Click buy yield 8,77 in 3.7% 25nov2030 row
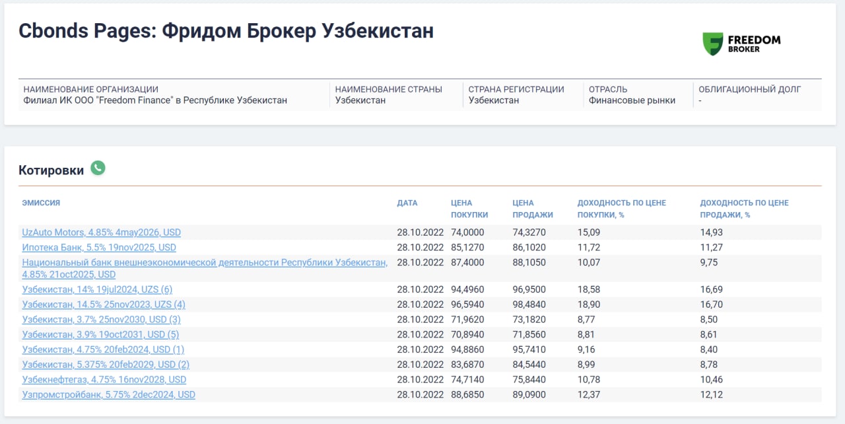The height and width of the screenshot is (424, 845). click(x=587, y=320)
